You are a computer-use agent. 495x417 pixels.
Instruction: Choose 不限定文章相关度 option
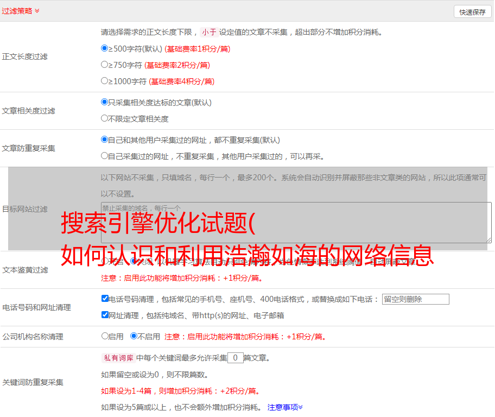tap(105, 118)
